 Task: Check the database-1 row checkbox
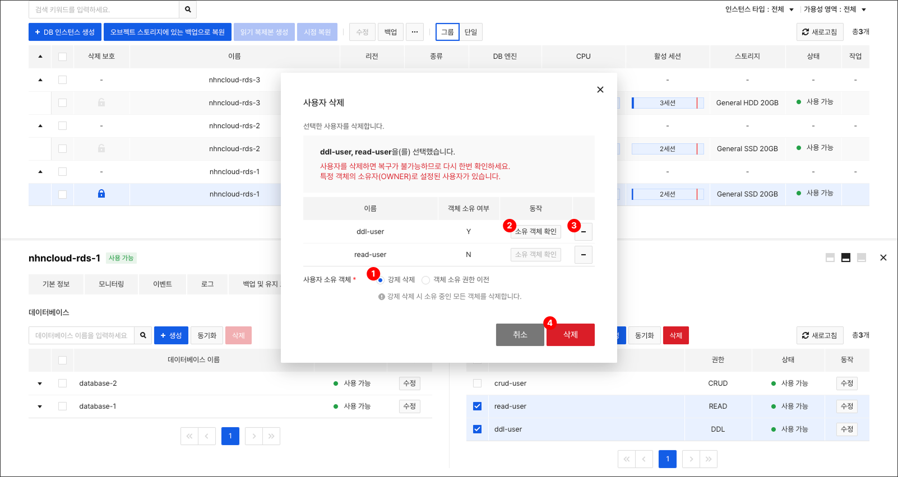[x=62, y=406]
